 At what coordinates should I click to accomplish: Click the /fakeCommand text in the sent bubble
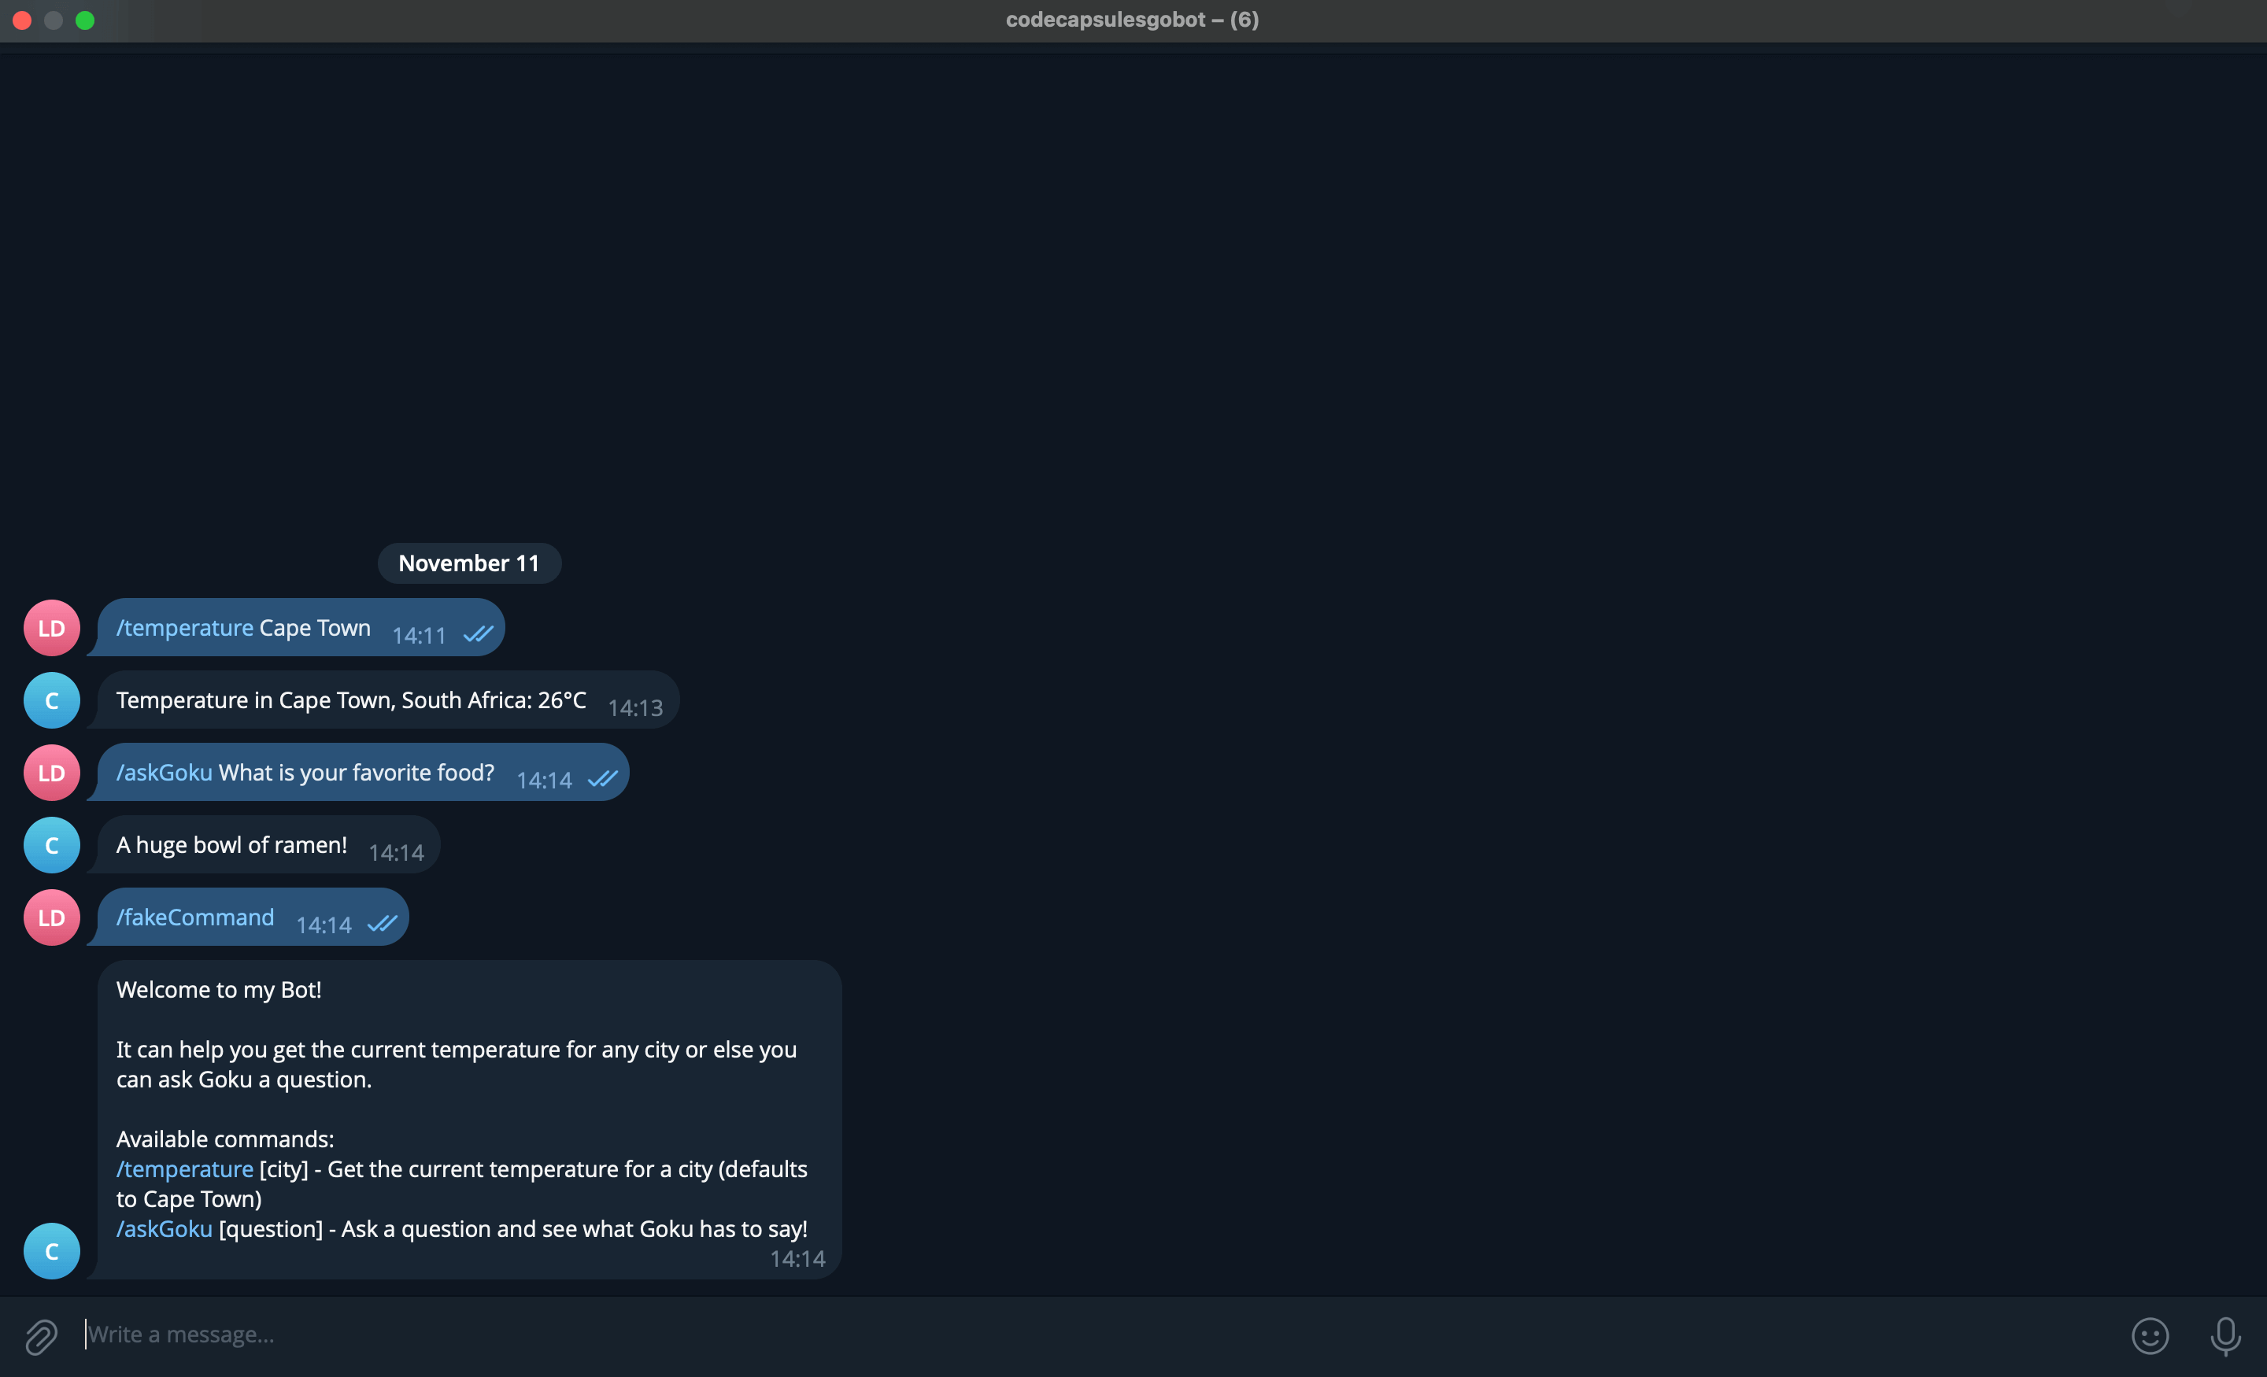(x=195, y=917)
